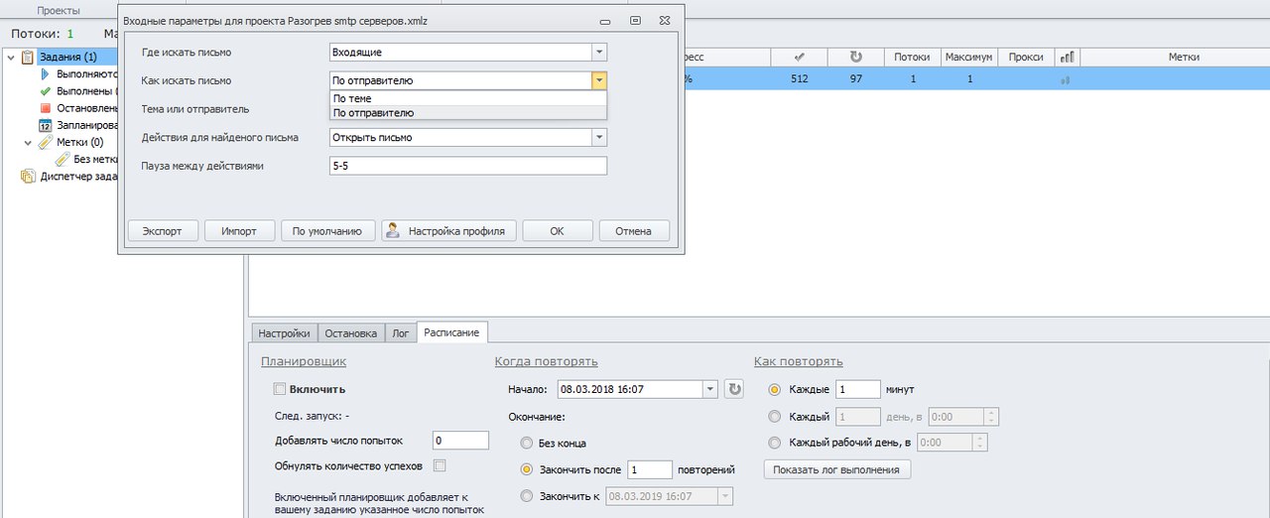The width and height of the screenshot is (1270, 518).
Task: Select the Каждые минут radio option
Action: (775, 389)
